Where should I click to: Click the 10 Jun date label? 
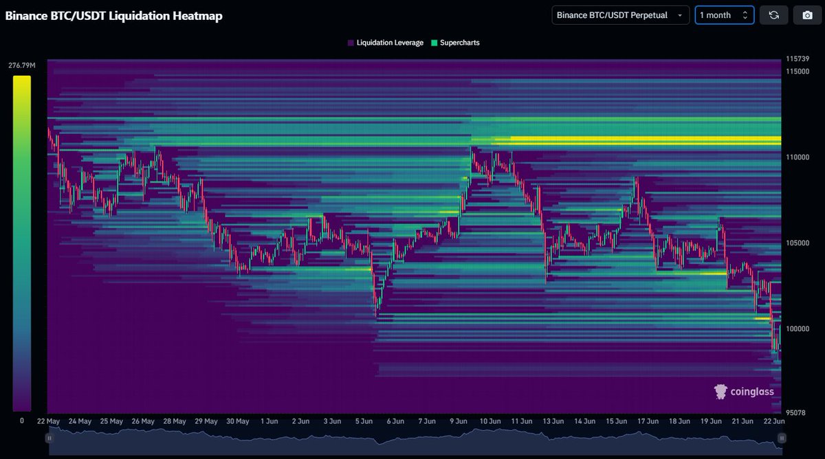click(490, 421)
